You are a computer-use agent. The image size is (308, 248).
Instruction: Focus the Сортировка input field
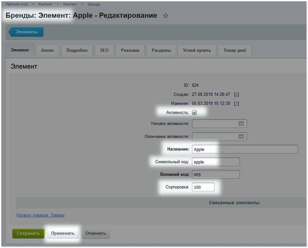[x=203, y=187]
